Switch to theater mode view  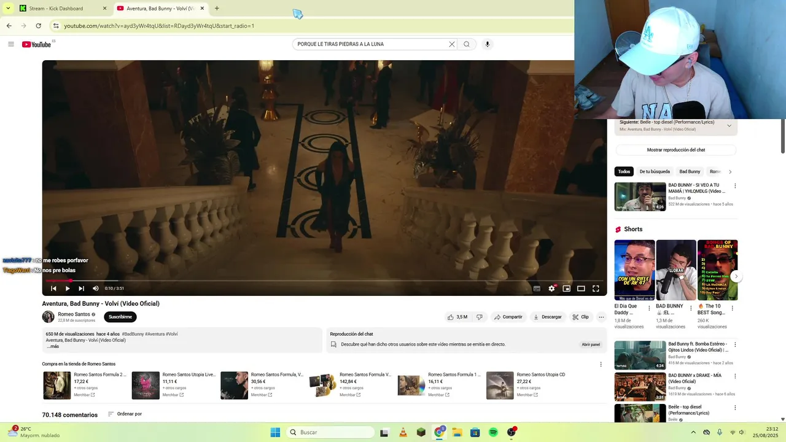click(581, 289)
